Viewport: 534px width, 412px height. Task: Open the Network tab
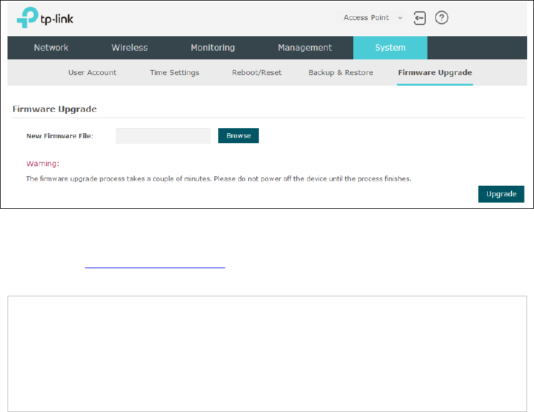[51, 48]
